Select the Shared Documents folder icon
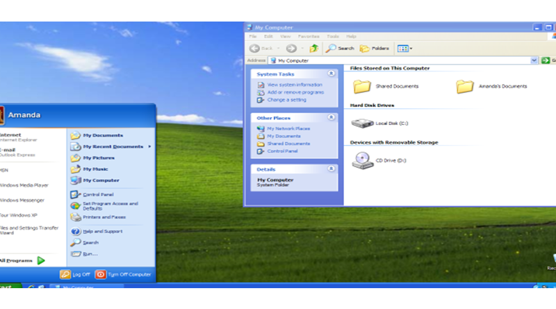 (x=361, y=87)
